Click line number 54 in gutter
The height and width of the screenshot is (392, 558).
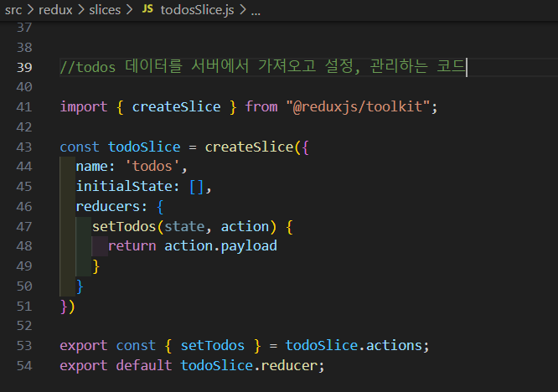[24, 366]
